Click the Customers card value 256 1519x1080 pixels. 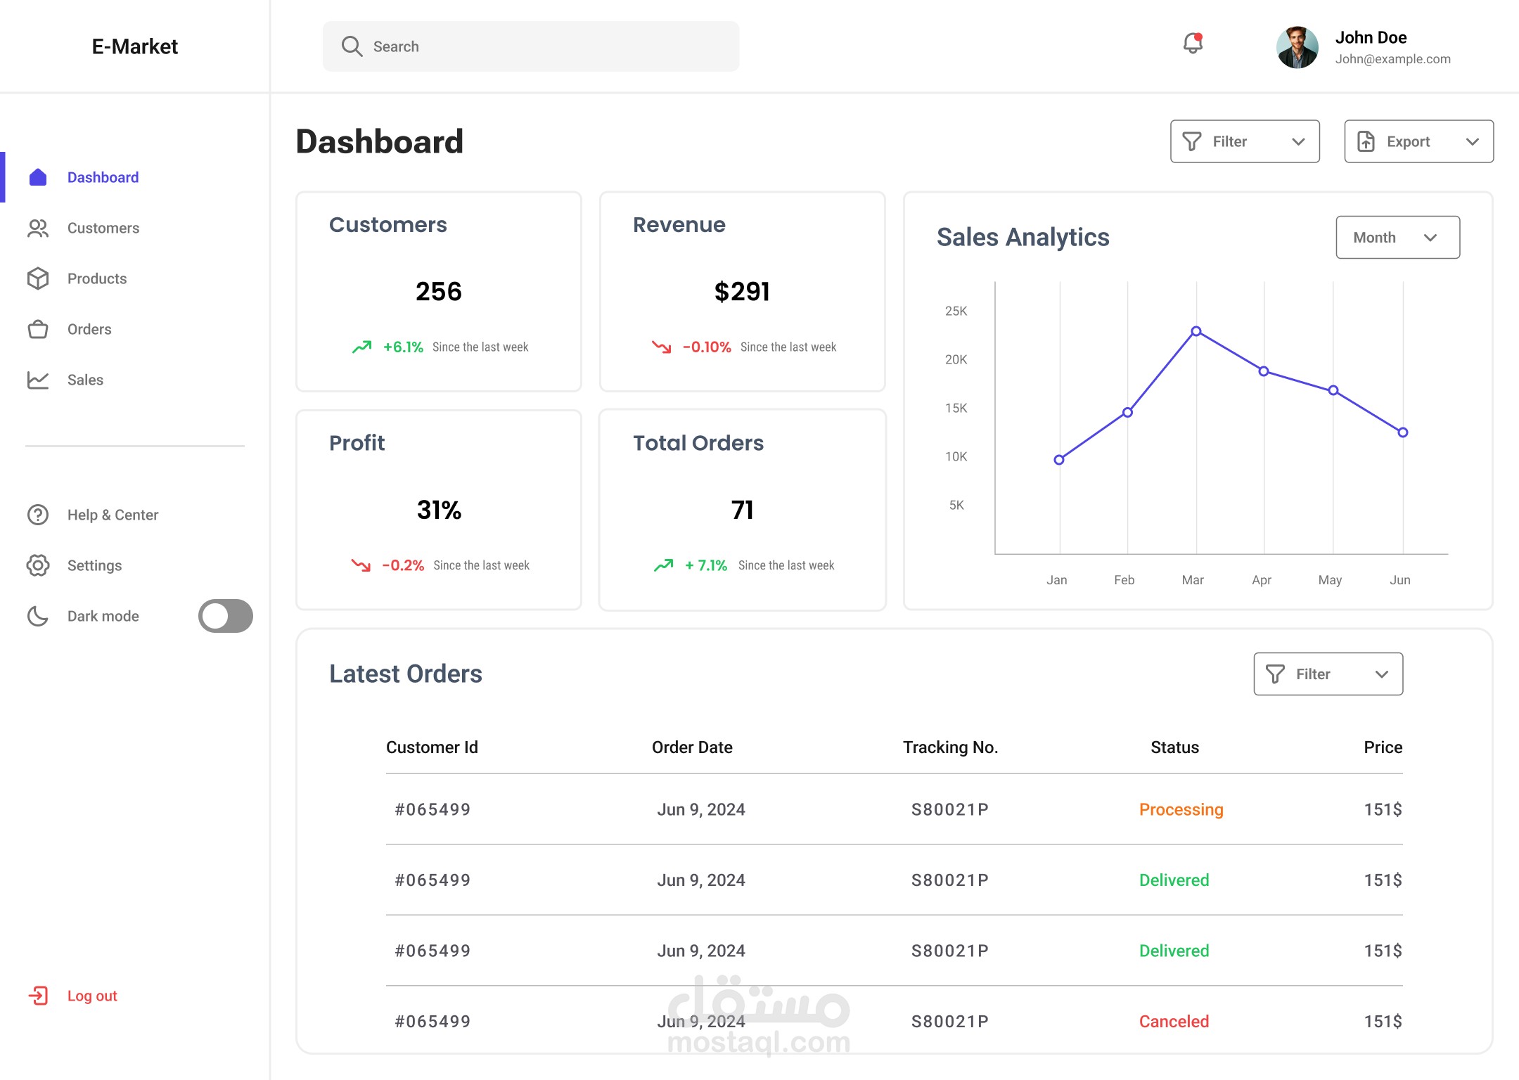coord(439,291)
